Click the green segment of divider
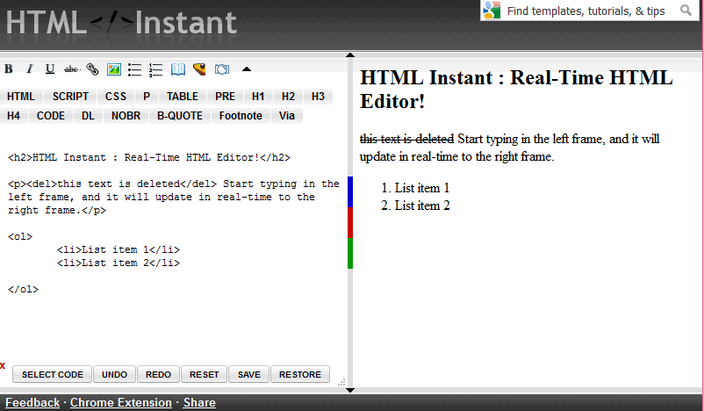The height and width of the screenshot is (411, 704). pos(350,253)
